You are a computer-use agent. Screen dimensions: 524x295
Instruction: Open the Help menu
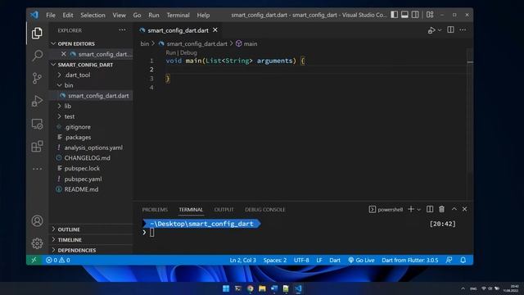[x=203, y=15]
